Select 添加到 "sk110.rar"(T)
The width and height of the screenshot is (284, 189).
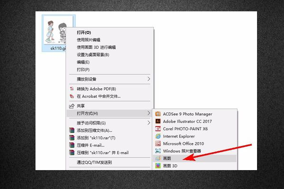pos(96,138)
